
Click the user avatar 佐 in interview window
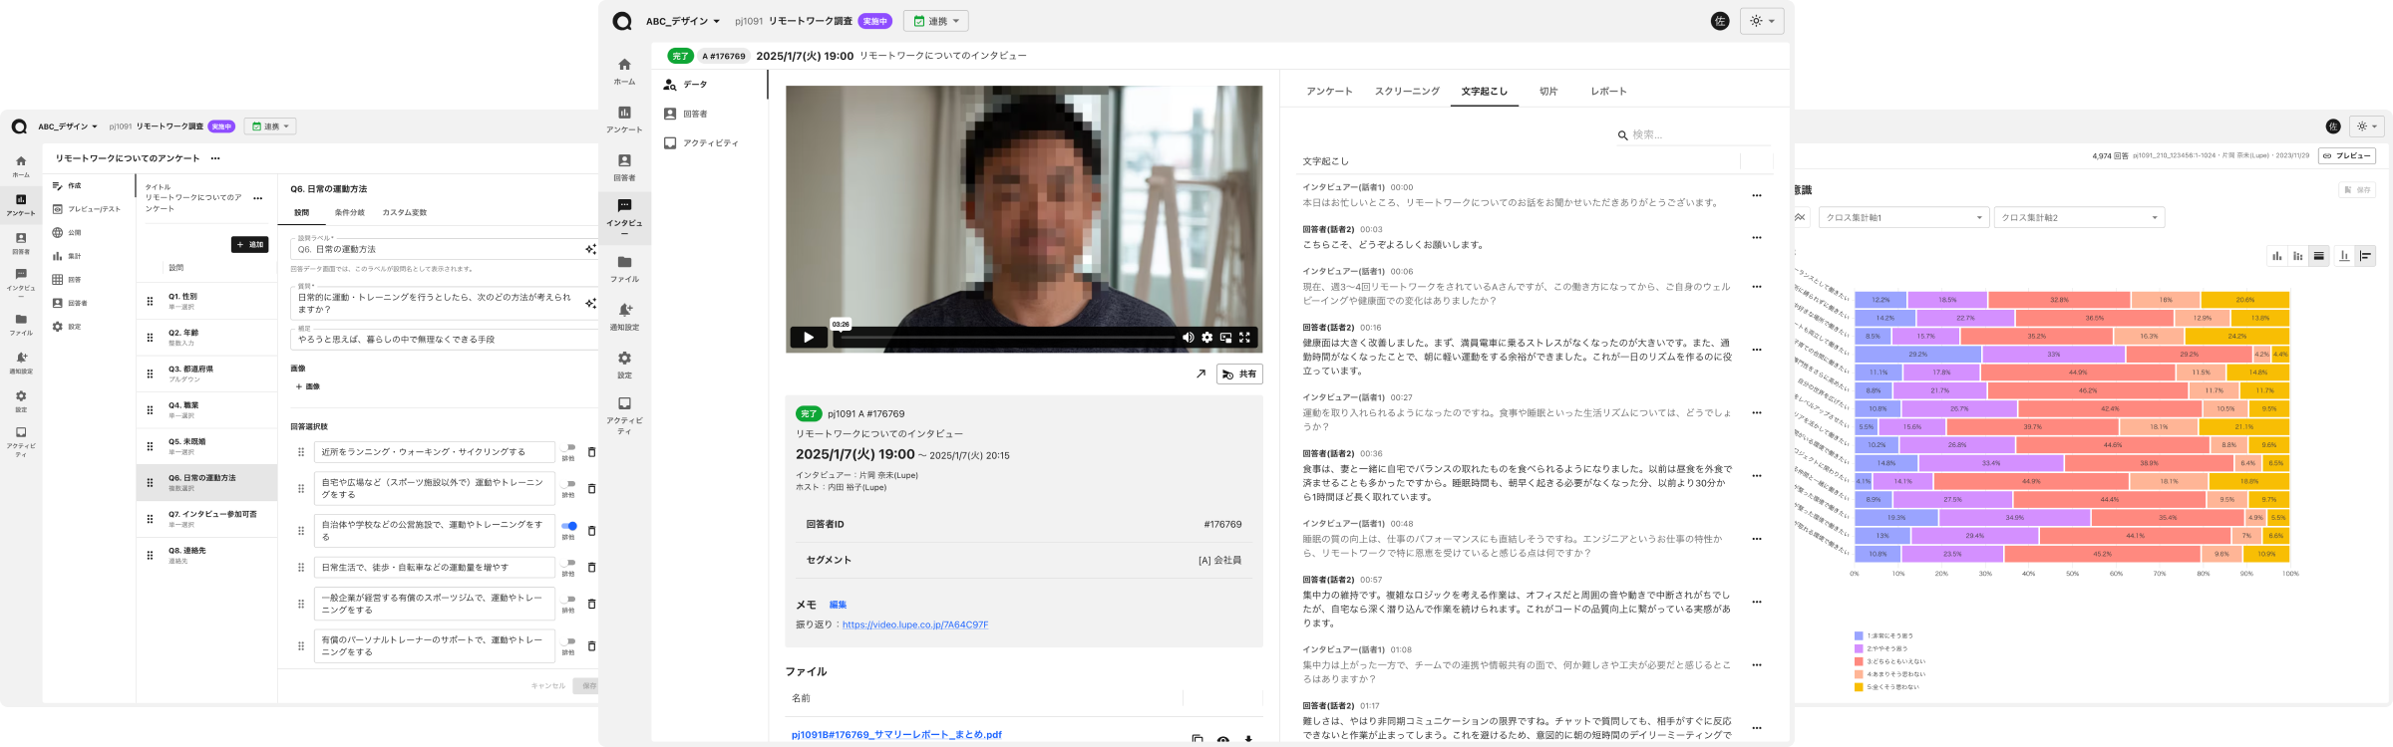(x=1720, y=21)
